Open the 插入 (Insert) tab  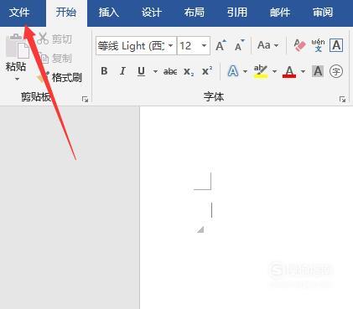[x=108, y=13]
